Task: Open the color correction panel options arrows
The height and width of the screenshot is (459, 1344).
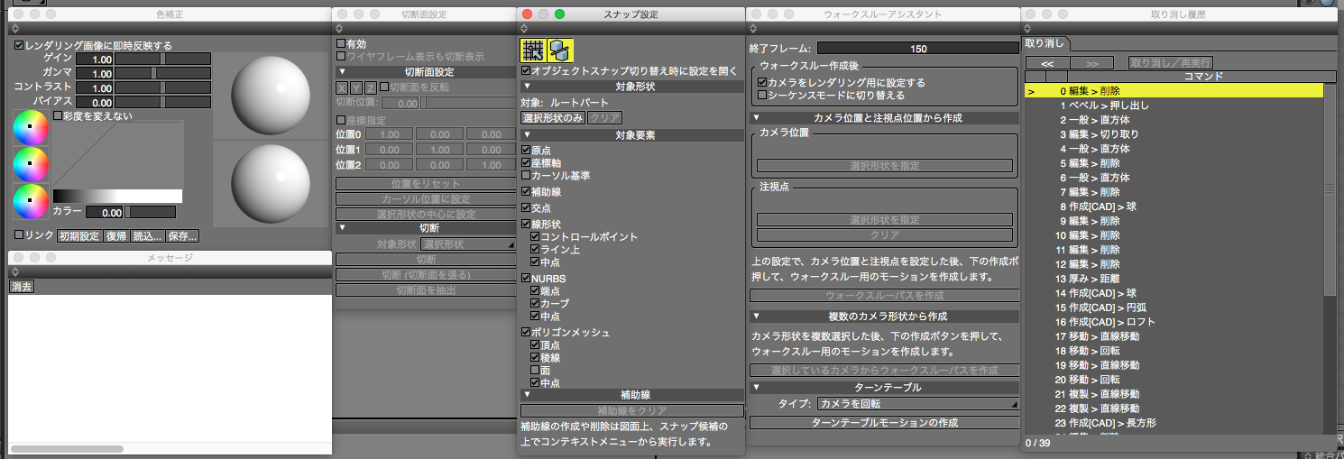Action: pos(14,29)
